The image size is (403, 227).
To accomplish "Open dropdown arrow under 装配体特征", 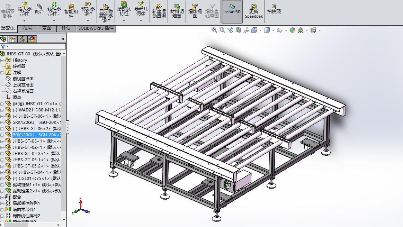I will click(124, 21).
